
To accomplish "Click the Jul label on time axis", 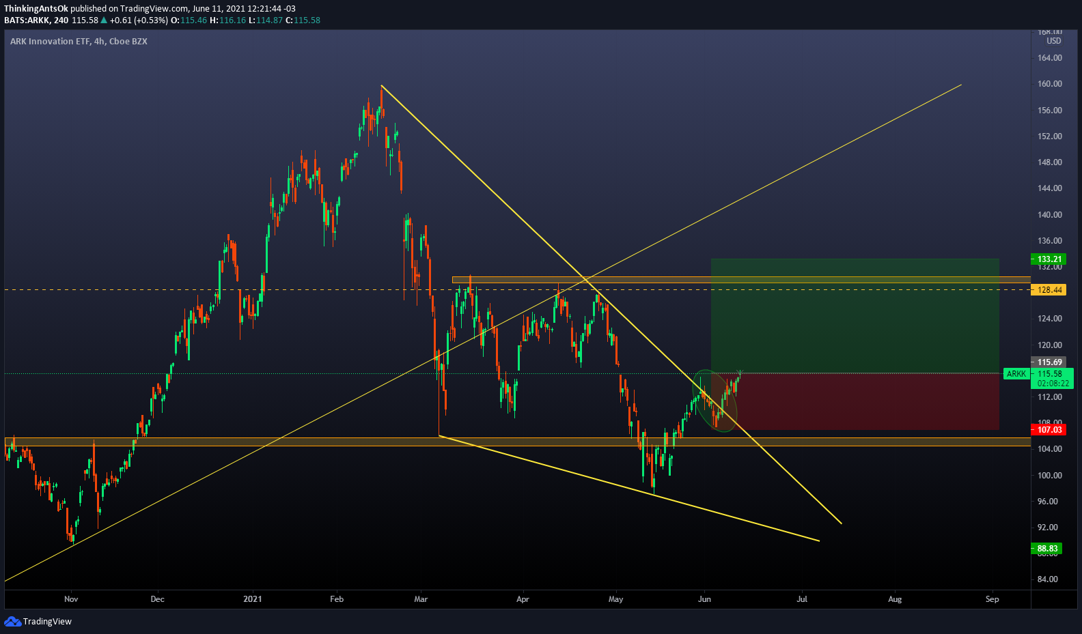I will pyautogui.click(x=802, y=599).
